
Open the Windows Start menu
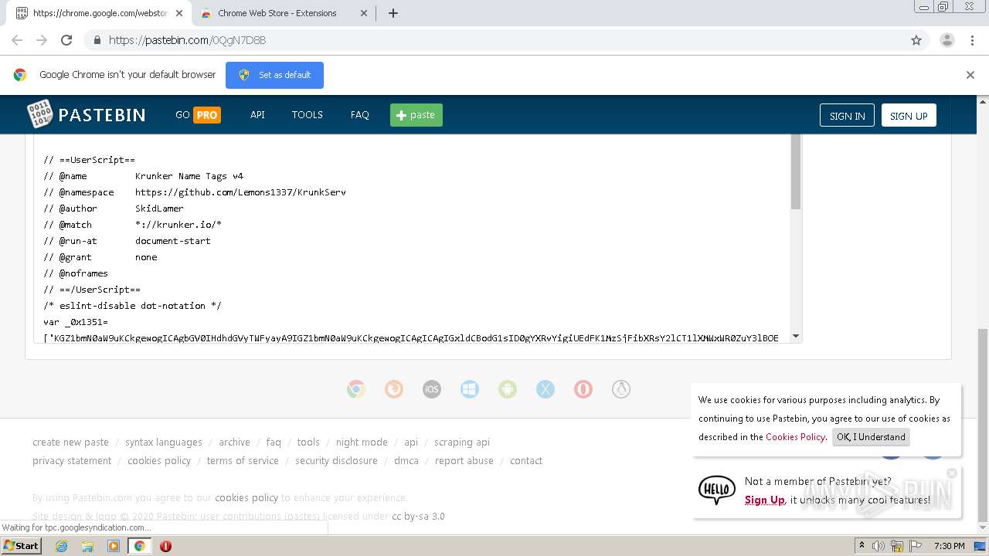pyautogui.click(x=22, y=545)
